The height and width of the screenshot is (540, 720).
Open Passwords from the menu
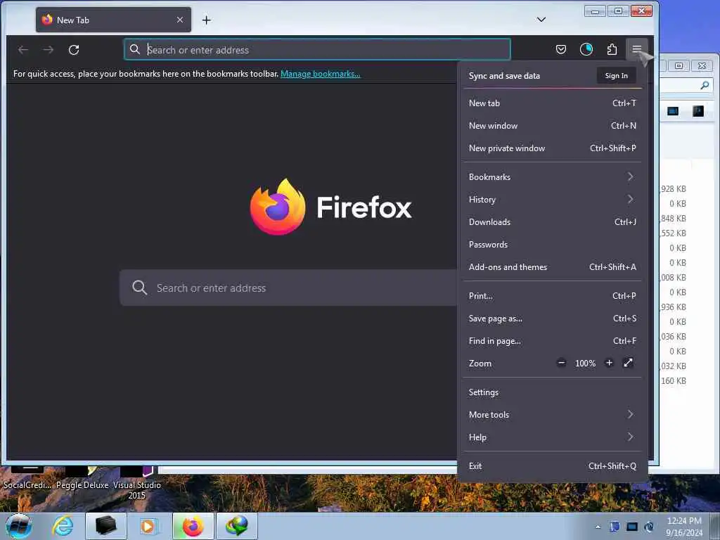click(x=553, y=244)
